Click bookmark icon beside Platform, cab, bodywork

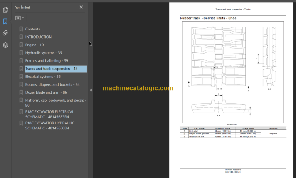(x=21, y=101)
